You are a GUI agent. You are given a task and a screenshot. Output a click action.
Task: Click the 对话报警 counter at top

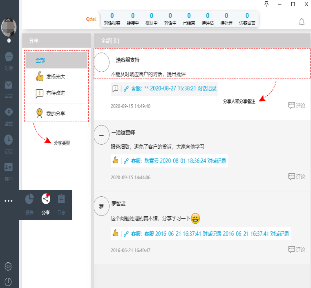pyautogui.click(x=112, y=19)
